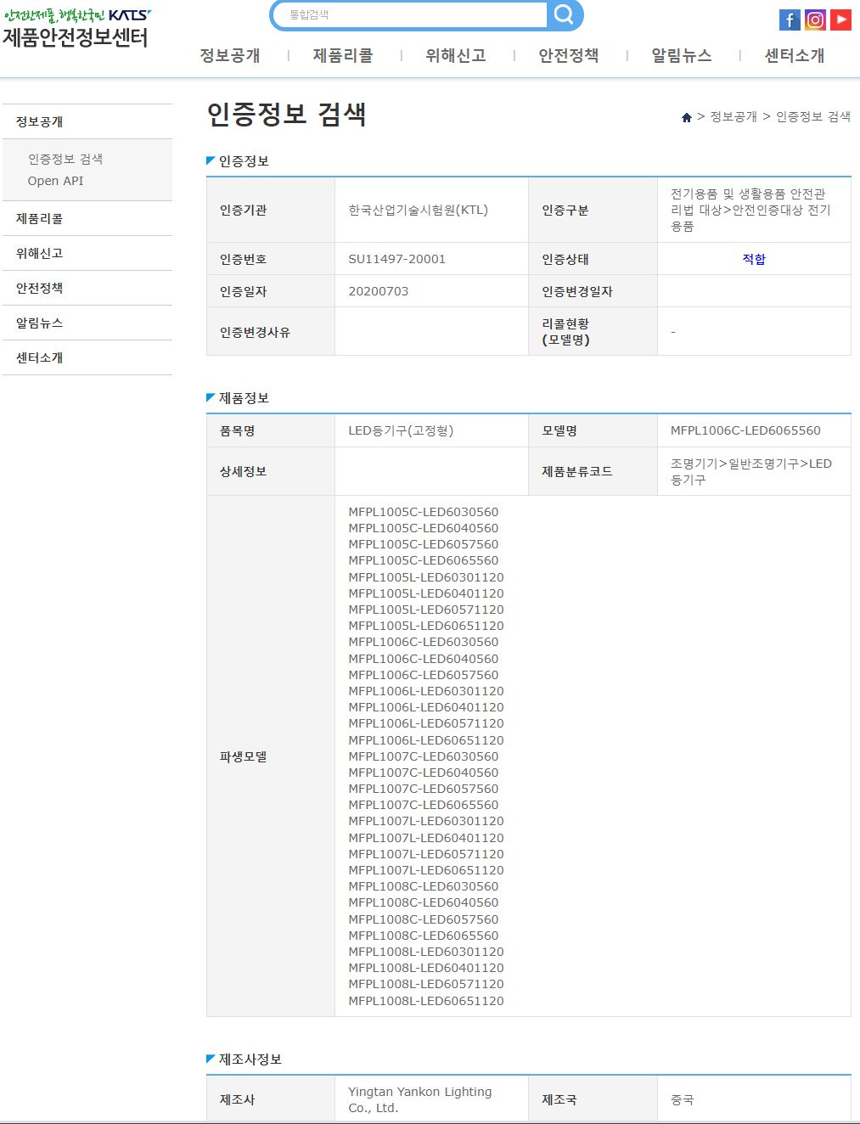
Task: Select 알림뉴스 in left sidebar
Action: coord(87,323)
